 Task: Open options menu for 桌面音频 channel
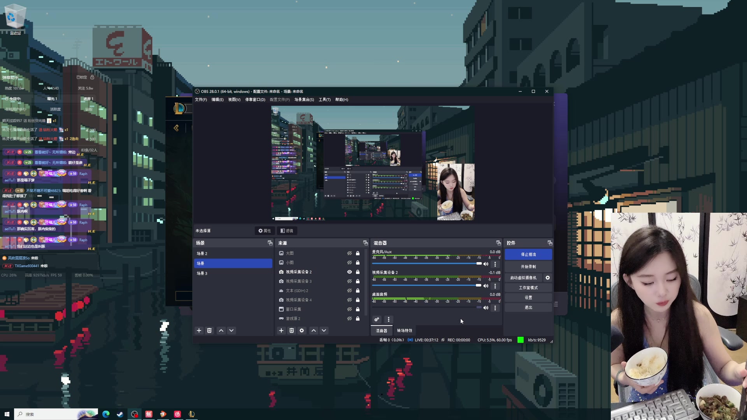(495, 308)
